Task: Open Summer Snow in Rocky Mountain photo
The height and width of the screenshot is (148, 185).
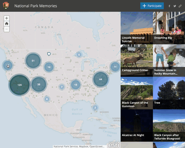Action: coord(169,61)
